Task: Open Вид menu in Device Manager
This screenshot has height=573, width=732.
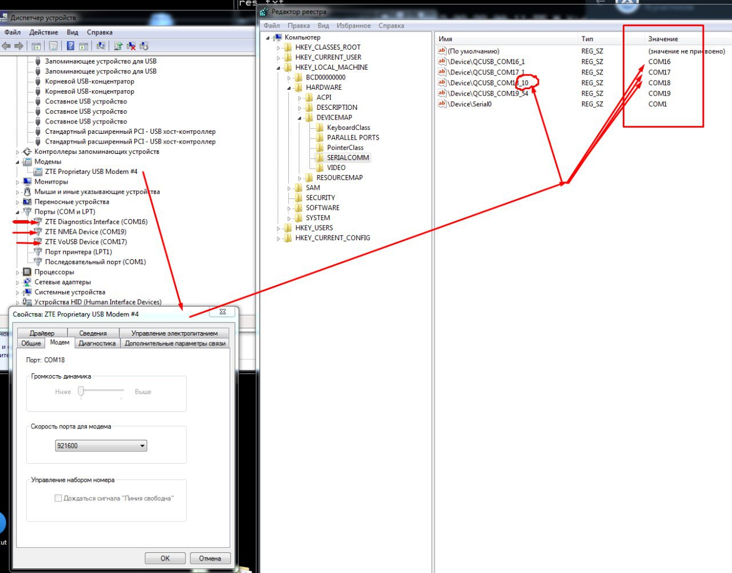Action: click(x=72, y=32)
